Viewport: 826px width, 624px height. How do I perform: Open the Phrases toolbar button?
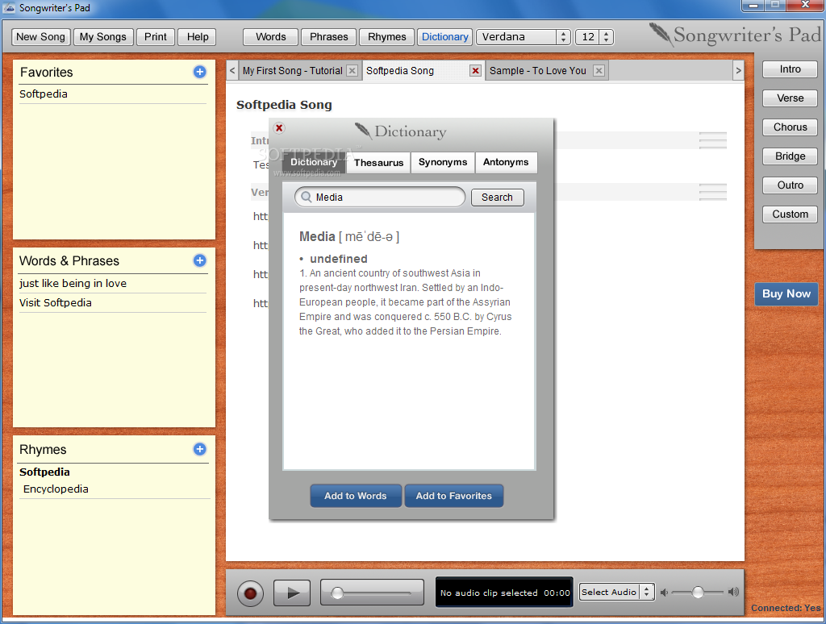(329, 37)
